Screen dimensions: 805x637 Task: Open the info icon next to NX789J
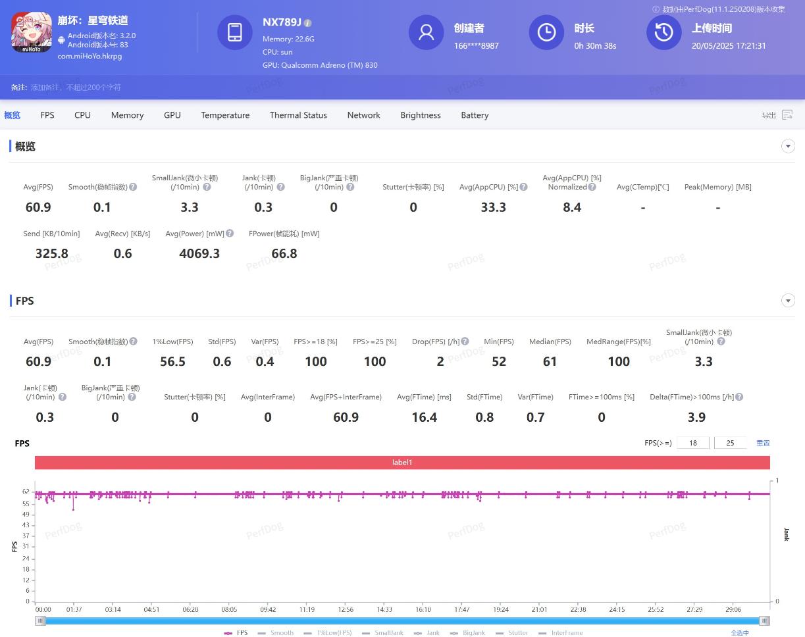[307, 22]
